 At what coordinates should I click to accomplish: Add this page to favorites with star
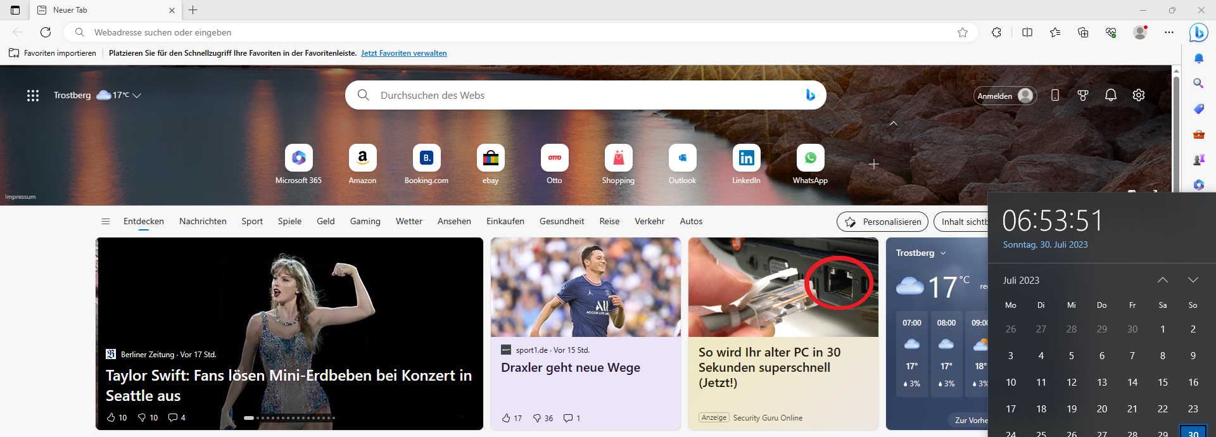click(963, 32)
